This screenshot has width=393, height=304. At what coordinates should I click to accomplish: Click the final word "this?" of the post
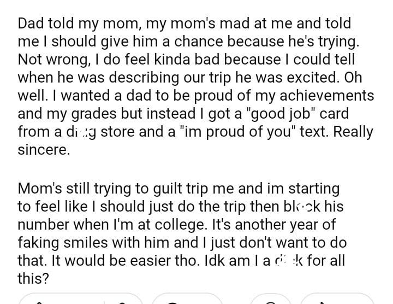pyautogui.click(x=34, y=278)
